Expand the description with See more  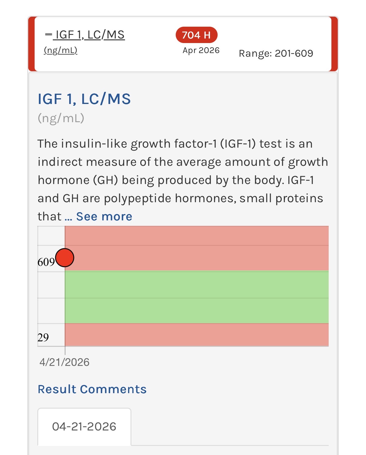coord(104,216)
